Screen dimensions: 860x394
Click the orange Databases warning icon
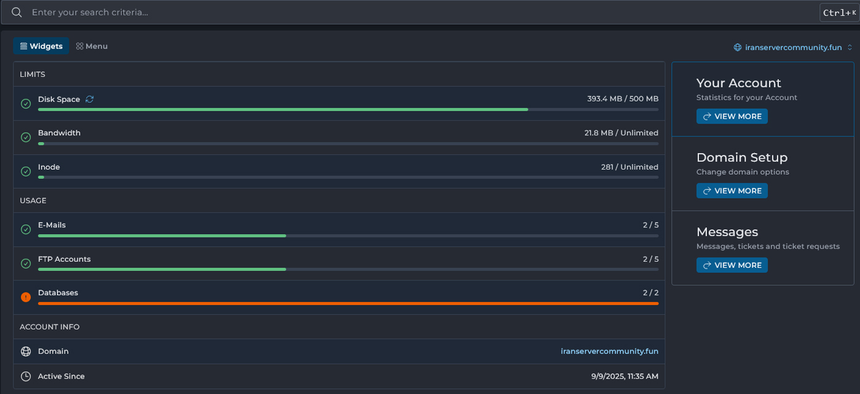pos(26,297)
